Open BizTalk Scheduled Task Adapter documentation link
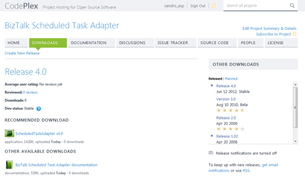 (x=56, y=165)
